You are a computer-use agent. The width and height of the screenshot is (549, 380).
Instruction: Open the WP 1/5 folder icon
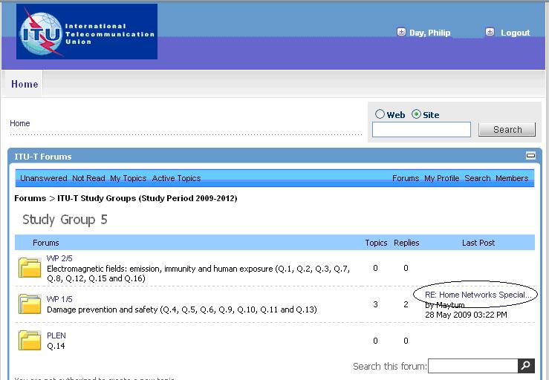click(30, 304)
